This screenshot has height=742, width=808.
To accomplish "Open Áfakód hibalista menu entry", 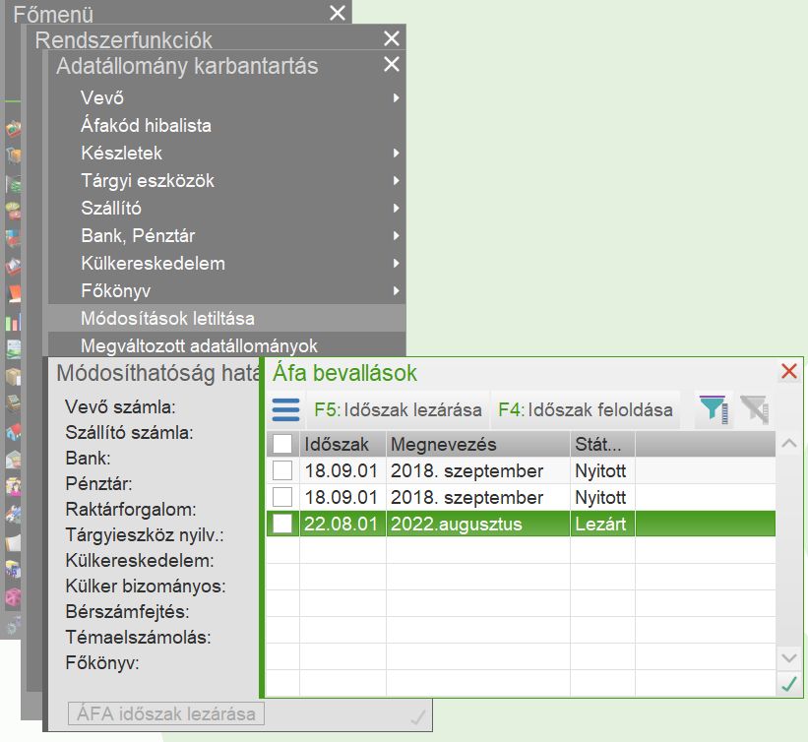I will coord(226,125).
